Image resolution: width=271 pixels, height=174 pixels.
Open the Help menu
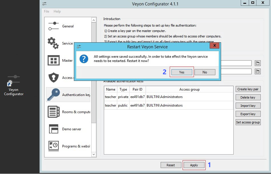(x=57, y=11)
